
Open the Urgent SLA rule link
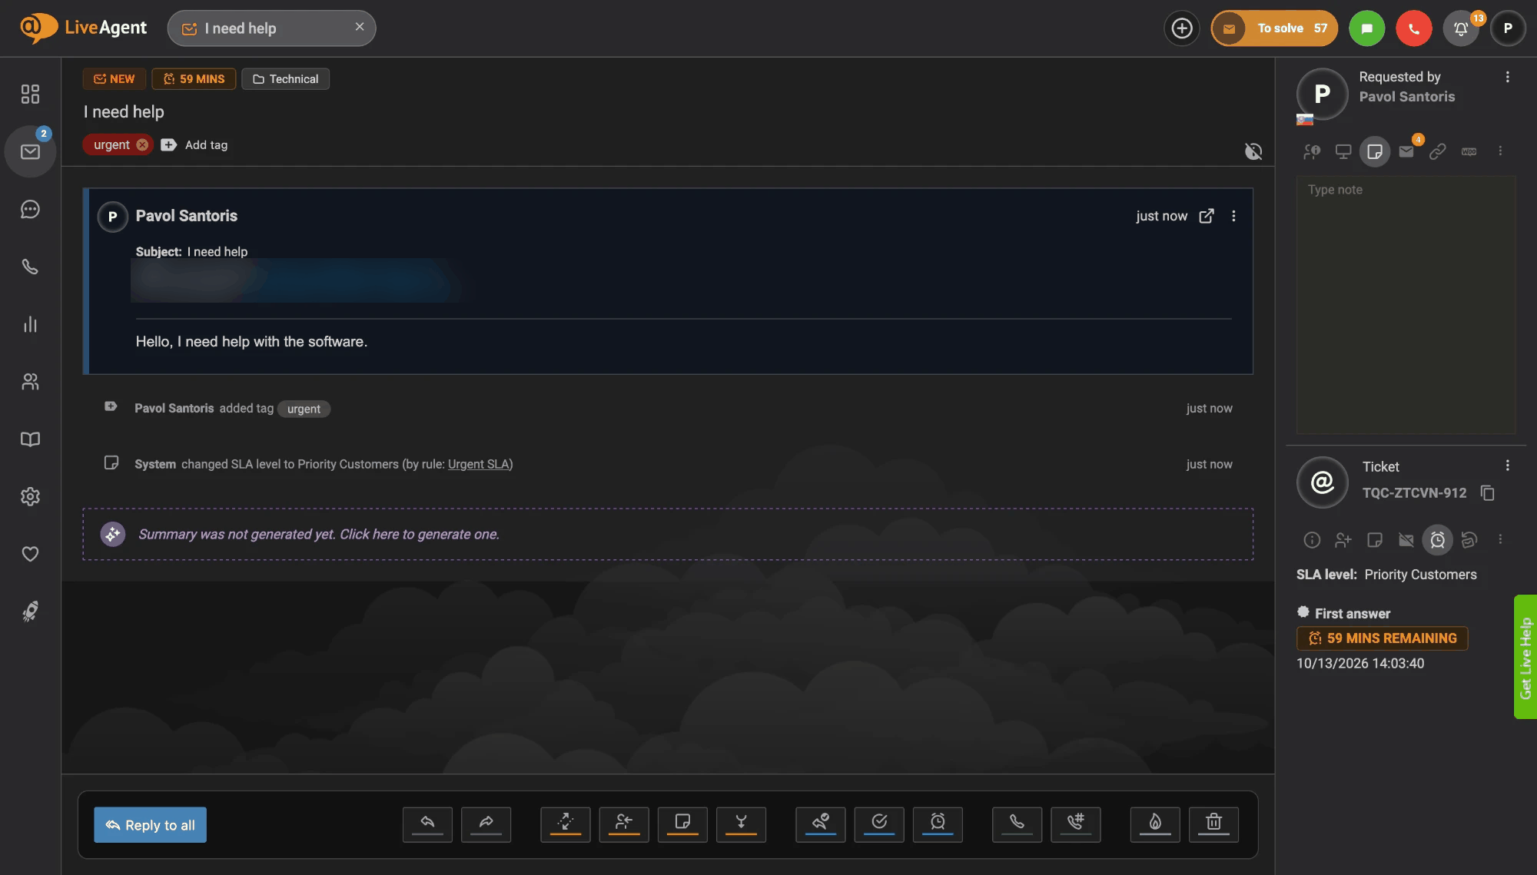(x=479, y=464)
